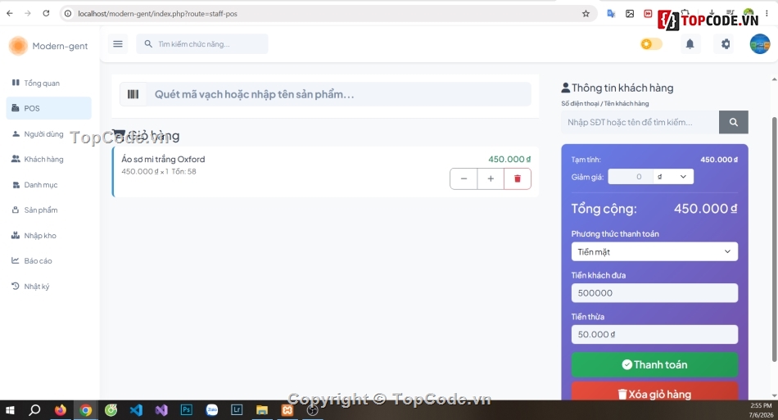The image size is (778, 420).
Task: Open the Windows Start menu
Action: (10, 410)
